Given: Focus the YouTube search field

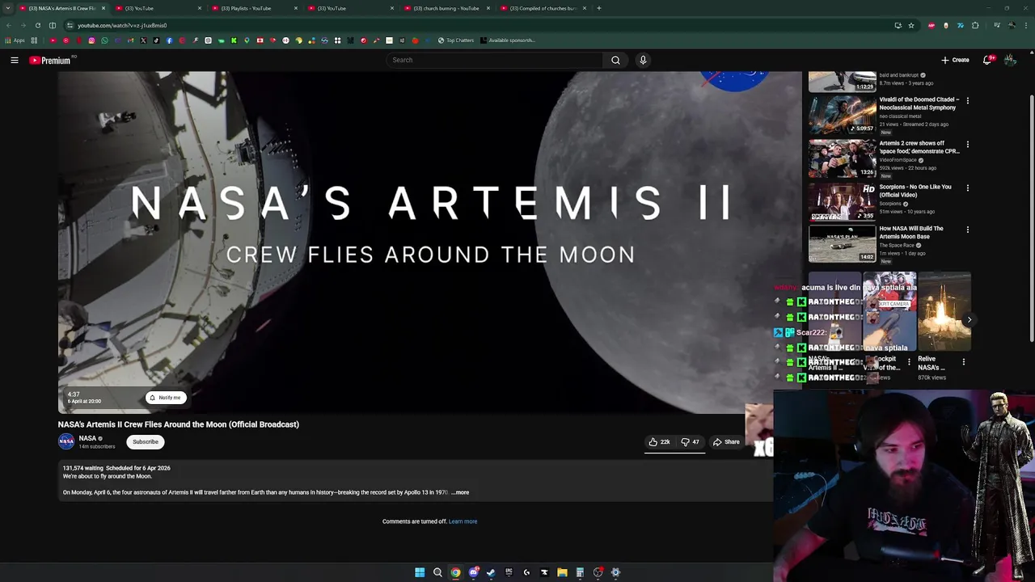Looking at the screenshot, I should pyautogui.click(x=494, y=60).
